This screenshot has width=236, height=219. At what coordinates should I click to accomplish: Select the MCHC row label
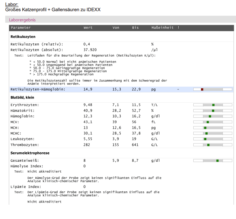pyautogui.click(x=16, y=133)
